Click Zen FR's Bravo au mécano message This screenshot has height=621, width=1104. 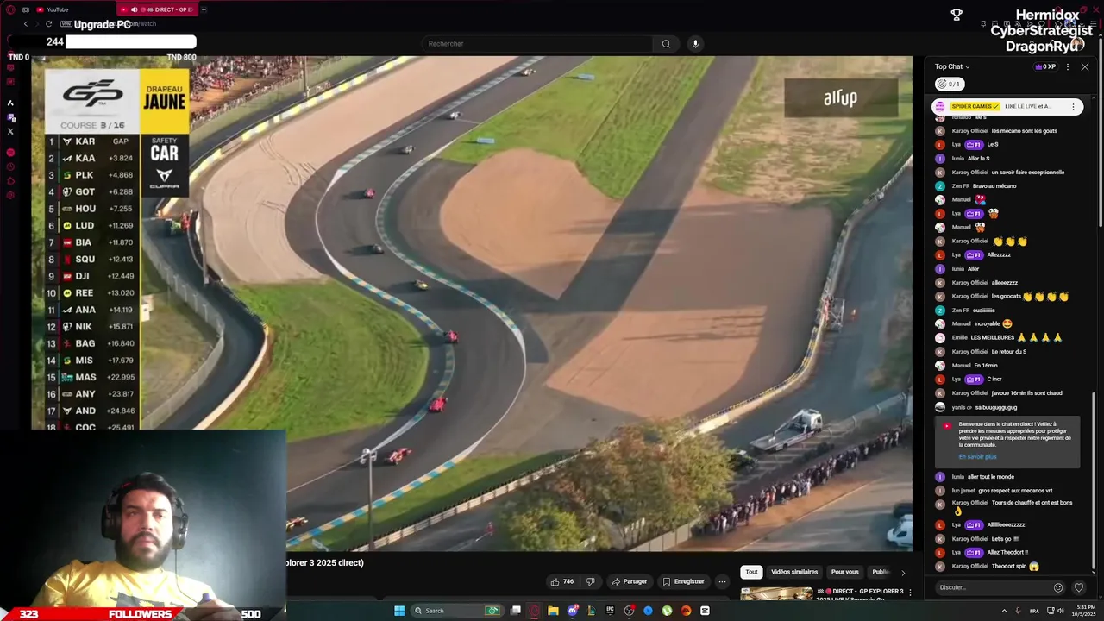995,185
